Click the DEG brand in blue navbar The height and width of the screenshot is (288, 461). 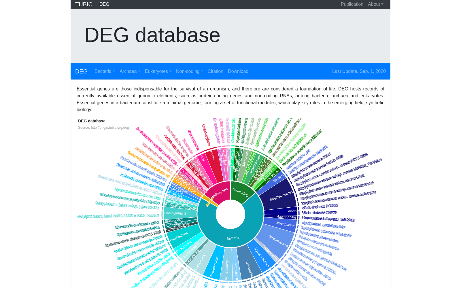coord(81,71)
